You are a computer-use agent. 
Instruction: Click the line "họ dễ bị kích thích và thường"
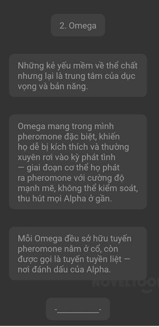point(73,147)
